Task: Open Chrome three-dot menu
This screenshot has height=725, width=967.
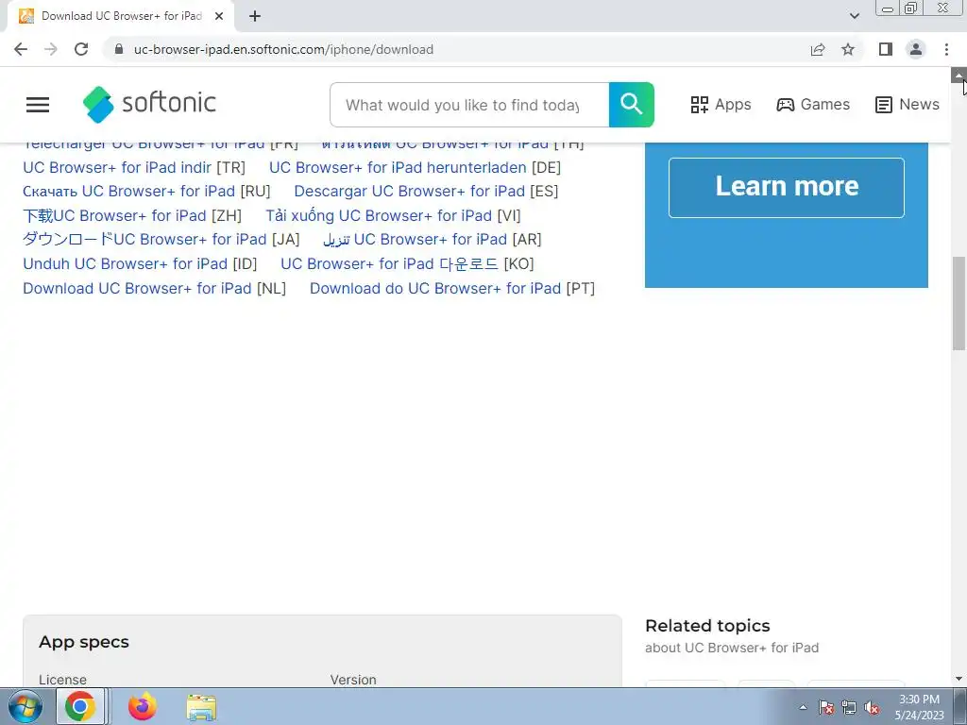Action: [946, 49]
